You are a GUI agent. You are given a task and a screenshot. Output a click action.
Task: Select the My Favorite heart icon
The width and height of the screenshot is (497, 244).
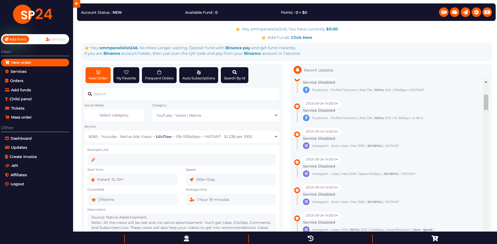coord(126,75)
